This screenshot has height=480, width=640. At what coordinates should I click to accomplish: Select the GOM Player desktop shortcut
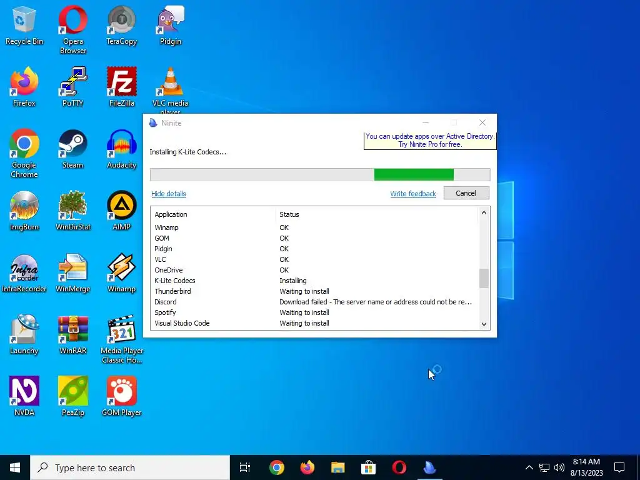click(121, 396)
